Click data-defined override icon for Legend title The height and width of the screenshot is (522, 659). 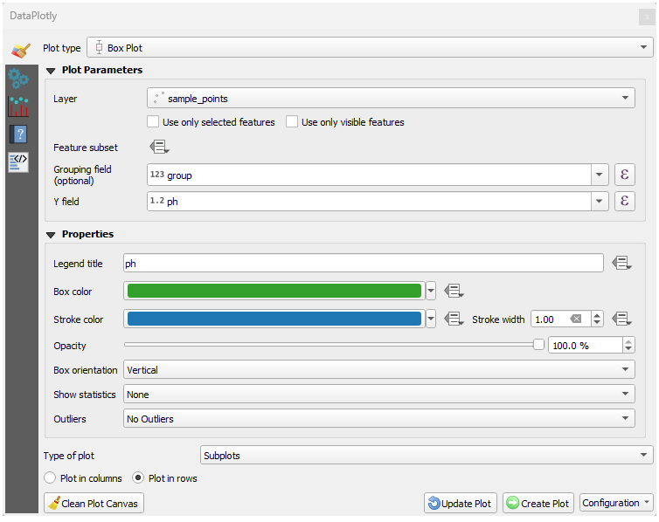pyautogui.click(x=621, y=263)
